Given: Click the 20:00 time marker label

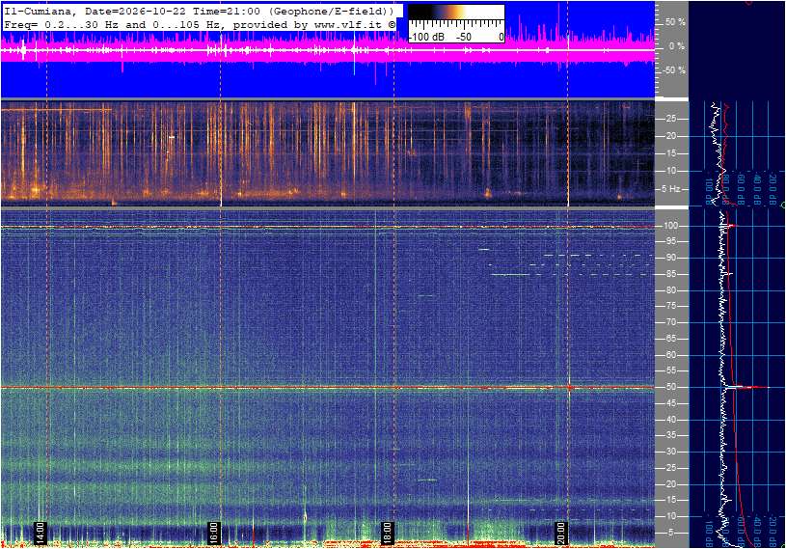Looking at the screenshot, I should click(x=560, y=533).
